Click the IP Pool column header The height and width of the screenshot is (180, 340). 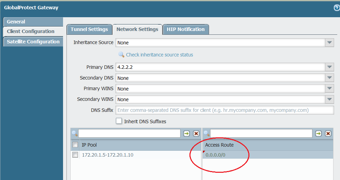pos(140,145)
